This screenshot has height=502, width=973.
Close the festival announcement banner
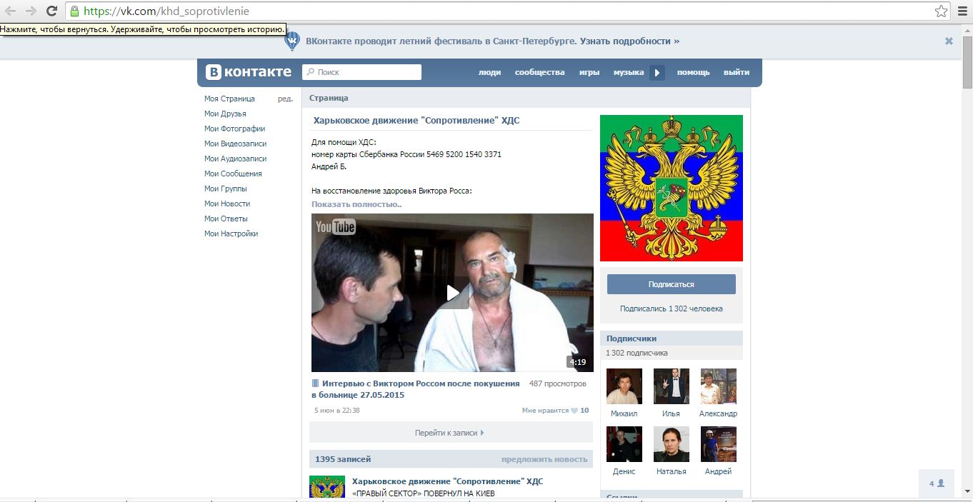[x=949, y=41]
